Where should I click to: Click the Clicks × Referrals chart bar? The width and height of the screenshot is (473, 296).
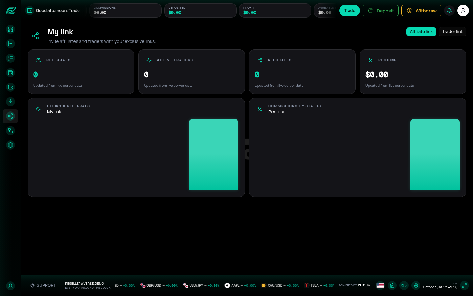[214, 155]
